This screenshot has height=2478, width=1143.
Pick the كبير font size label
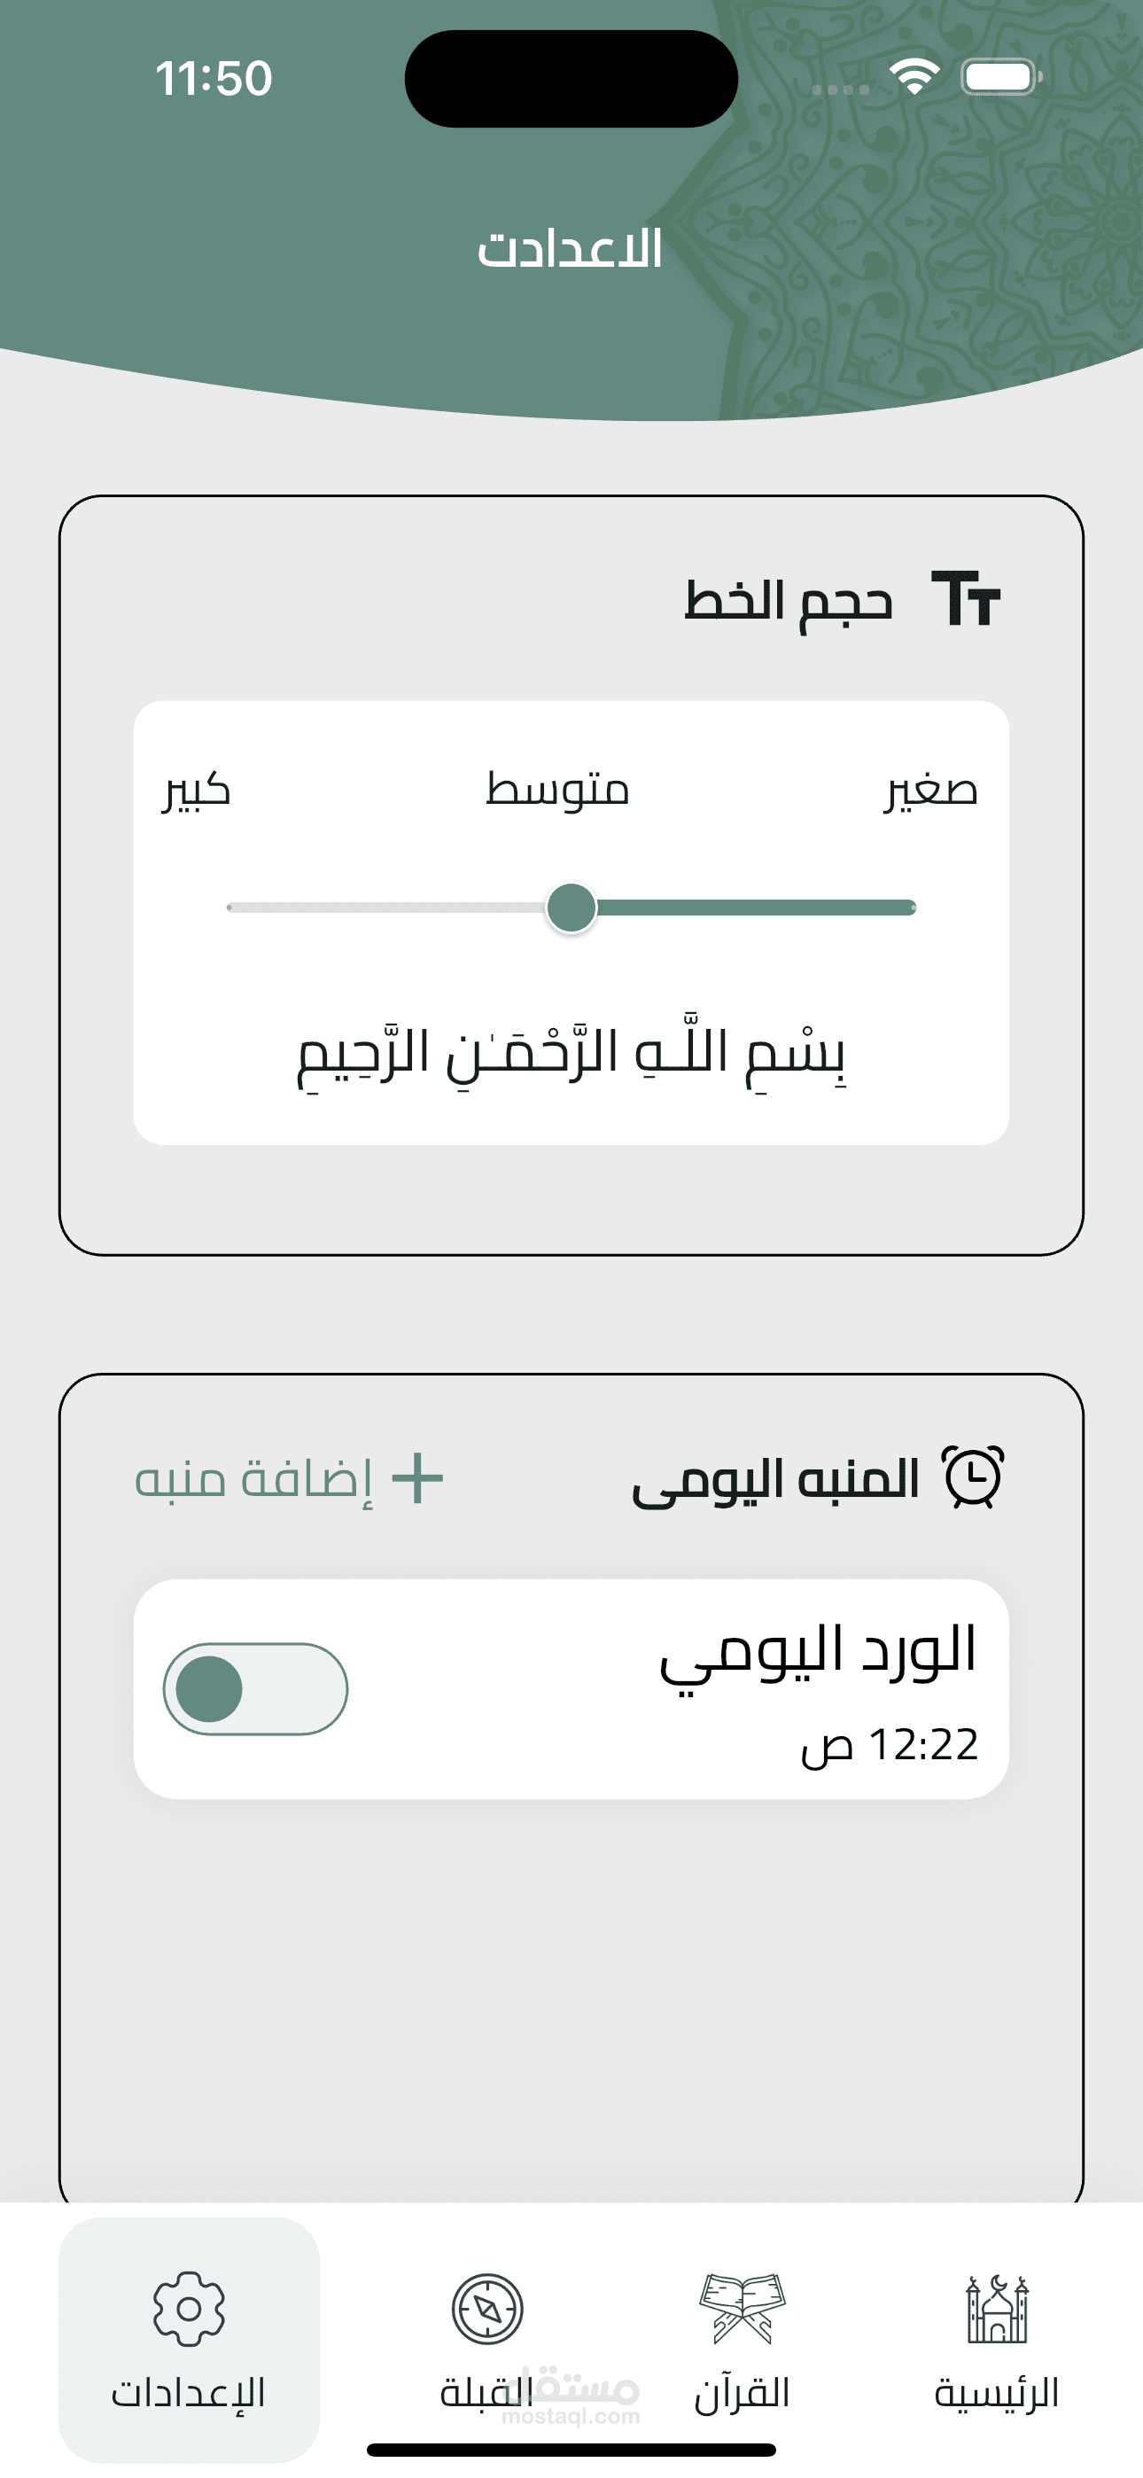click(197, 791)
